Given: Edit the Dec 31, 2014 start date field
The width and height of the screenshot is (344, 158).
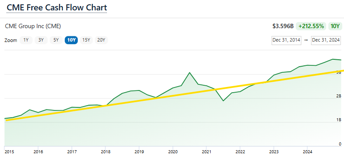Looking at the screenshot, I should tap(286, 40).
